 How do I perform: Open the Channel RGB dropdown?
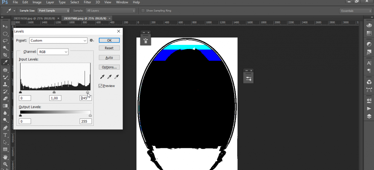(x=53, y=52)
